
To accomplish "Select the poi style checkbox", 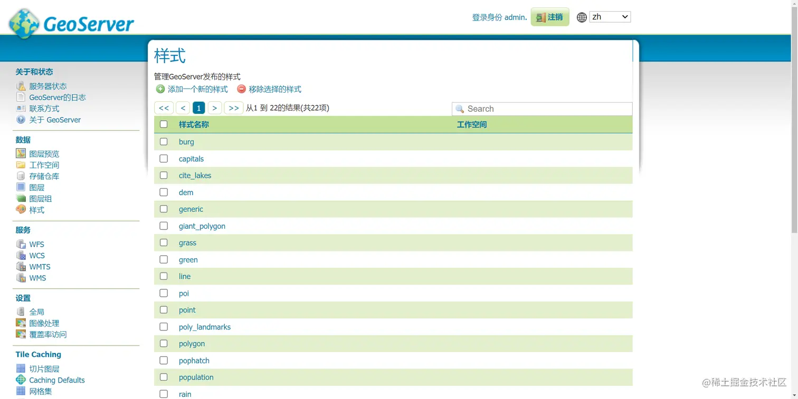I will coord(164,293).
